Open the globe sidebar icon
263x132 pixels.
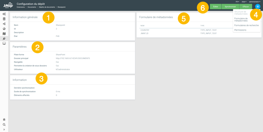point(4,29)
